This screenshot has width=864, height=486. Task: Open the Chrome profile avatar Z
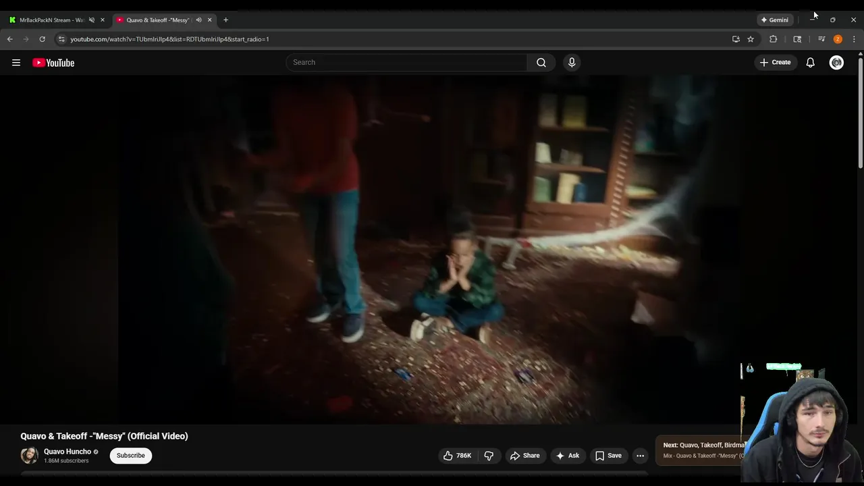(838, 39)
